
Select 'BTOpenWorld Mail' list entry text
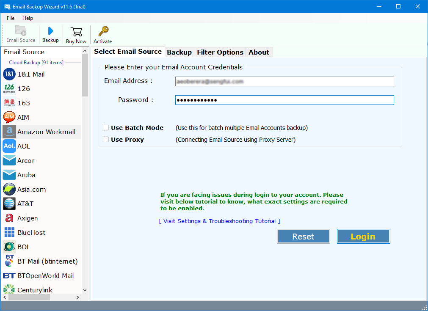tap(46, 275)
